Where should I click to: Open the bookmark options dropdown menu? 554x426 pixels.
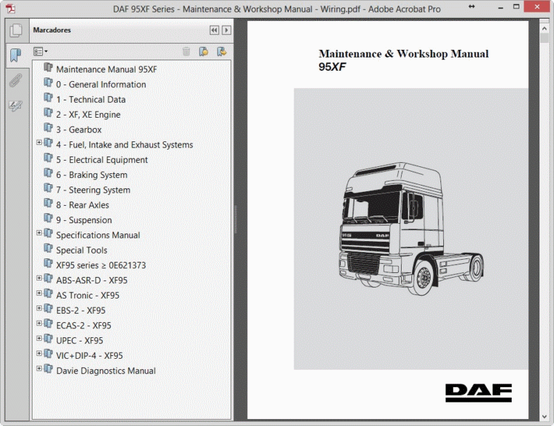(40, 52)
